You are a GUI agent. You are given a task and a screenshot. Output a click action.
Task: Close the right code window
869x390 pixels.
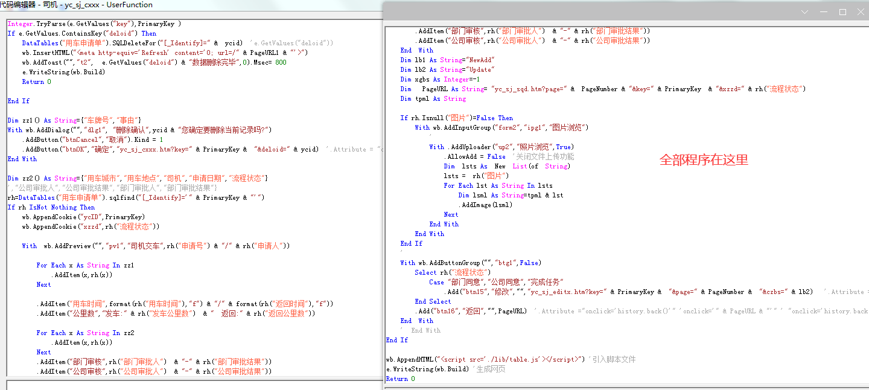click(x=861, y=11)
